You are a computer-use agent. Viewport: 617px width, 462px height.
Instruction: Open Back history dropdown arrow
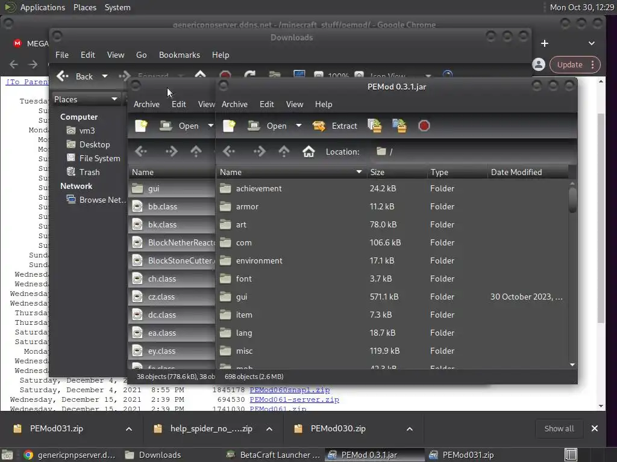coord(105,76)
